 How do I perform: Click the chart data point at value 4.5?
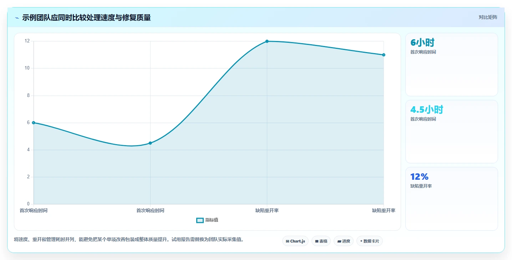[150, 143]
